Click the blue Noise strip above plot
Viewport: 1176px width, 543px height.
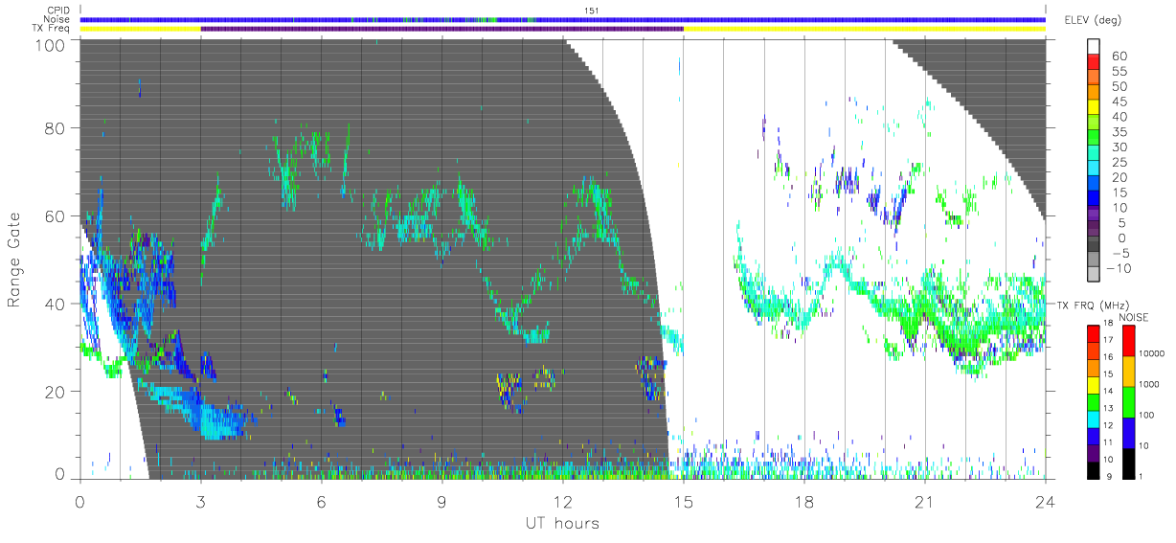click(562, 19)
